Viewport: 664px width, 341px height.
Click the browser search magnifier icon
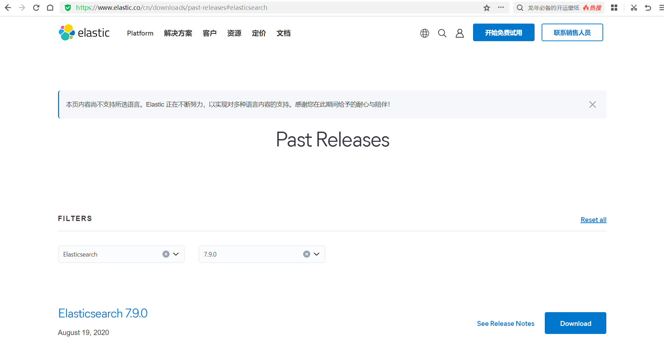(520, 8)
